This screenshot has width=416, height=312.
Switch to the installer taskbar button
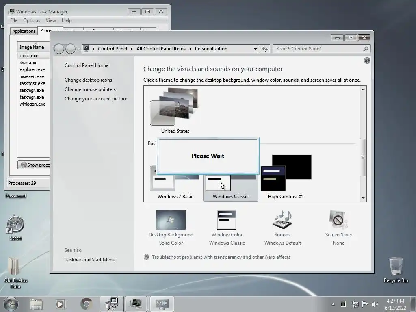(x=111, y=304)
